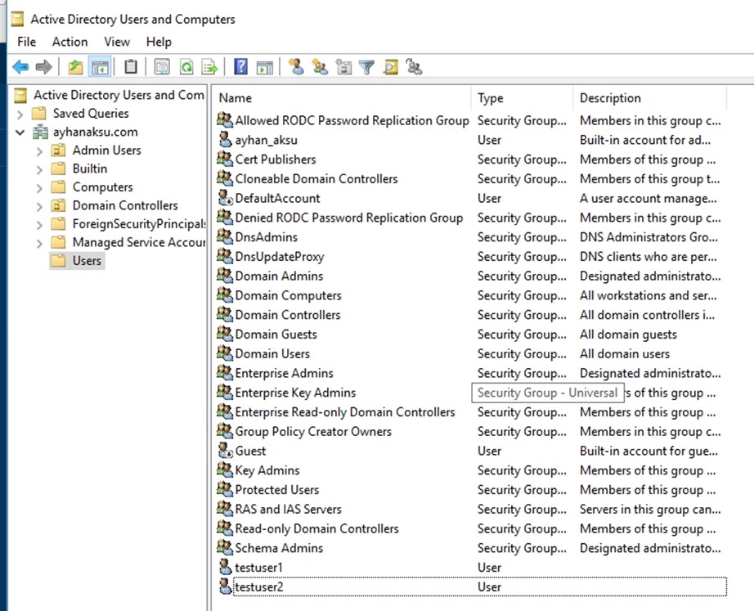Expand the Saved Queries node
The width and height of the screenshot is (754, 611).
pyautogui.click(x=20, y=115)
